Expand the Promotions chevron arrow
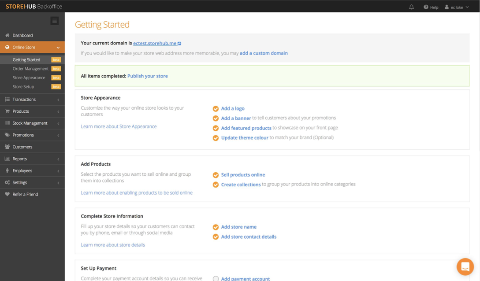 point(58,135)
